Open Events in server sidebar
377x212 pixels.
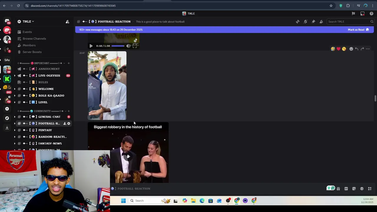[x=44, y=32]
